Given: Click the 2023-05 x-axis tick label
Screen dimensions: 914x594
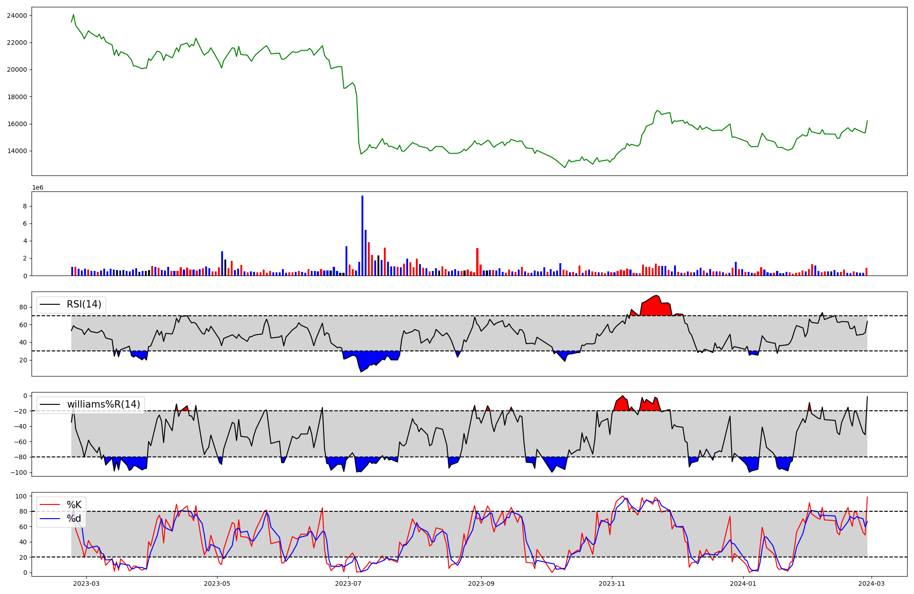Looking at the screenshot, I should click(x=217, y=583).
